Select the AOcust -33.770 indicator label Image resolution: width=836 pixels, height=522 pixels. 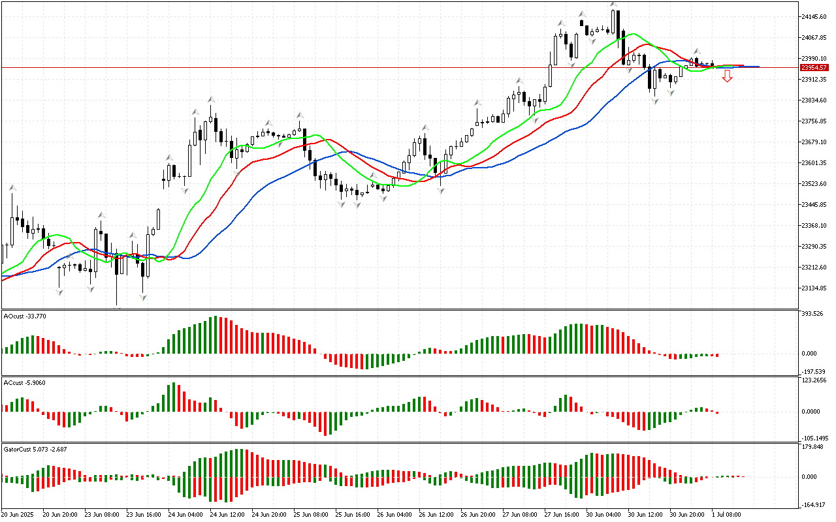pyautogui.click(x=25, y=316)
